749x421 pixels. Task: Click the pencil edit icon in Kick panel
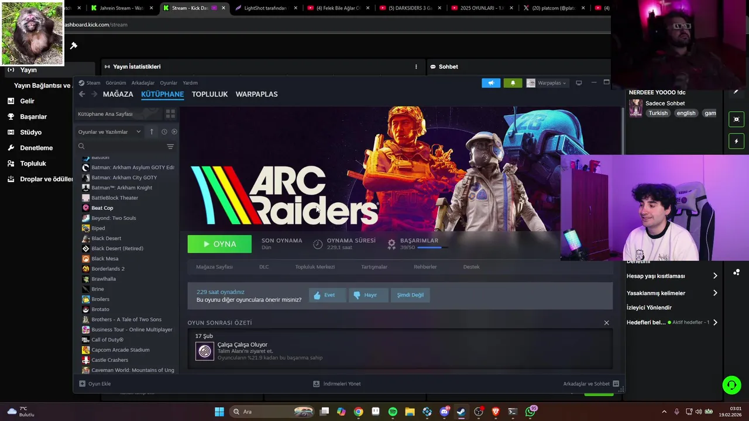pos(736,92)
